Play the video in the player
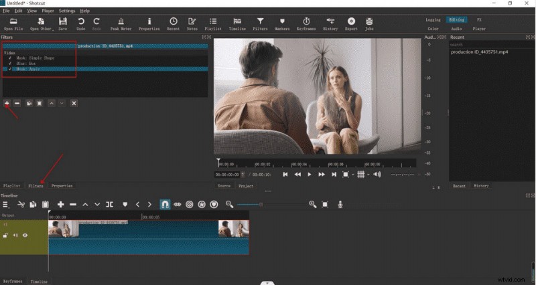The image size is (536, 285). point(310,175)
